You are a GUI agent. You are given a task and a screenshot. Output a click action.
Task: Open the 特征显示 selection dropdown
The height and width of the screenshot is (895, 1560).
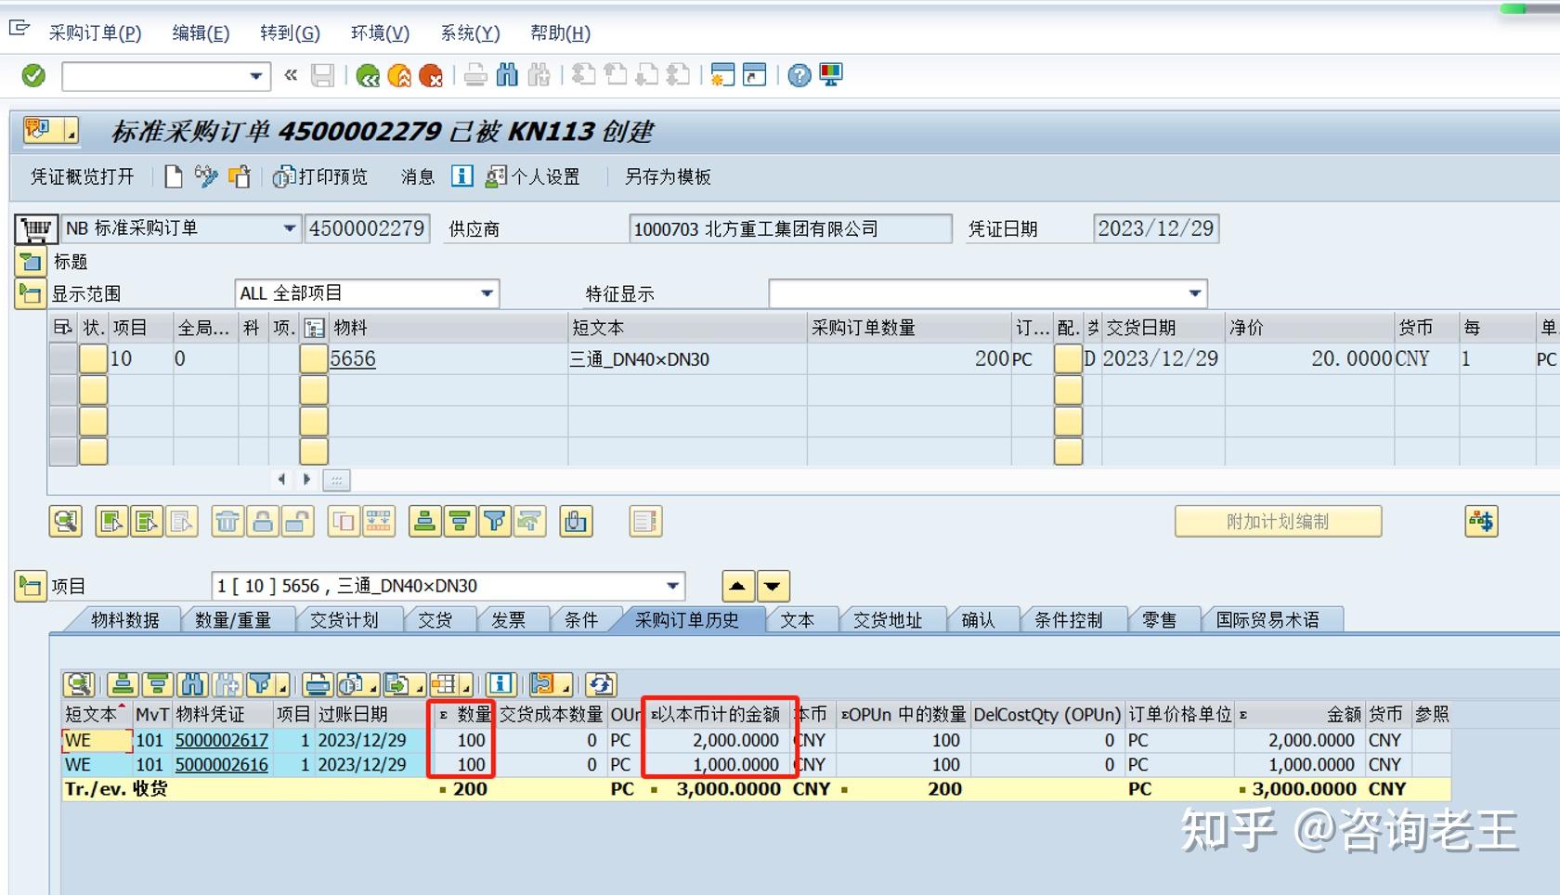click(1194, 292)
